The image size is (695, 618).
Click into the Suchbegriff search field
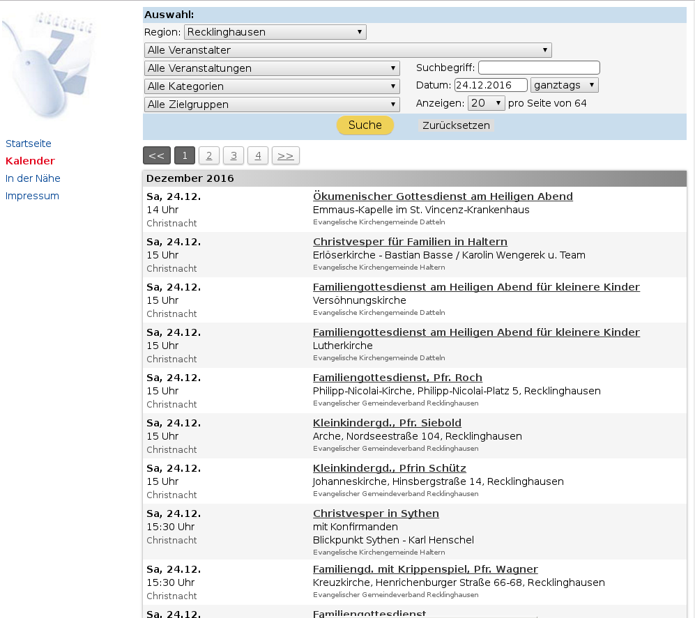click(539, 68)
